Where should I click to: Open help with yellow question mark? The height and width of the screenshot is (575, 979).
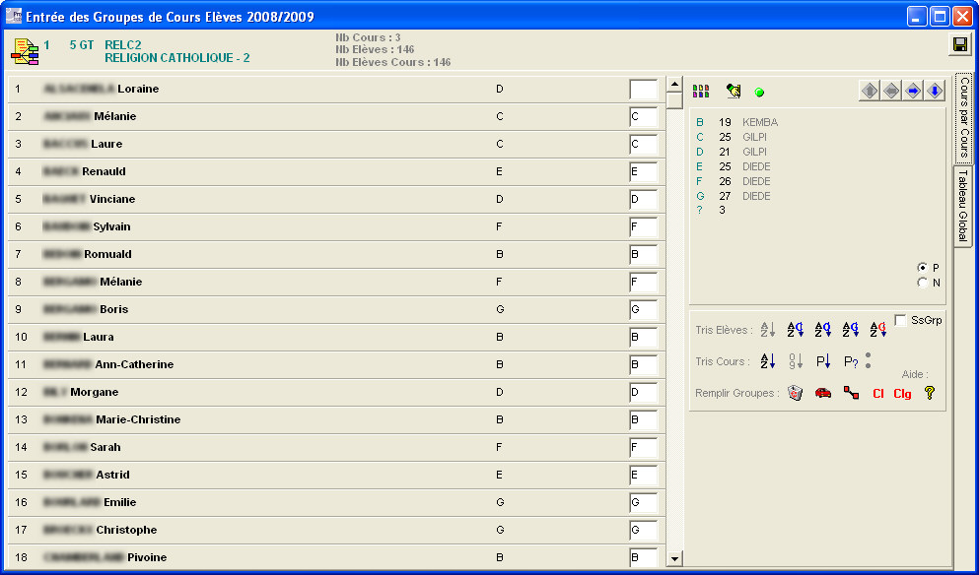point(930,393)
